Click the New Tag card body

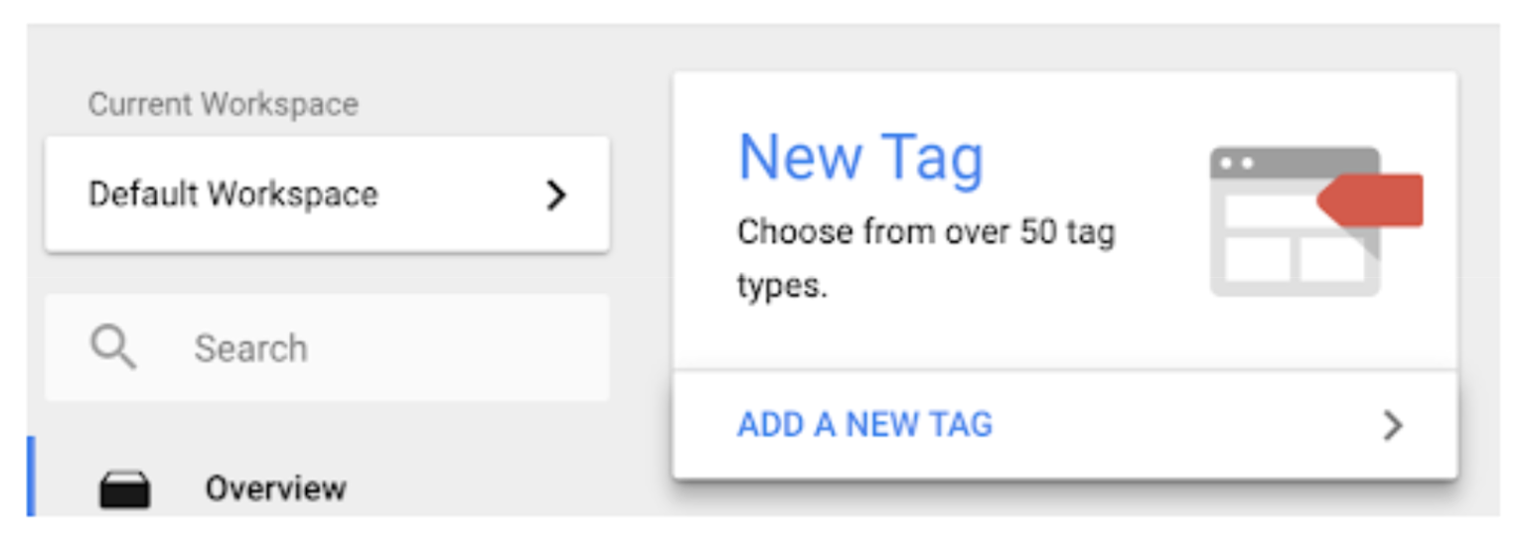tap(1065, 220)
